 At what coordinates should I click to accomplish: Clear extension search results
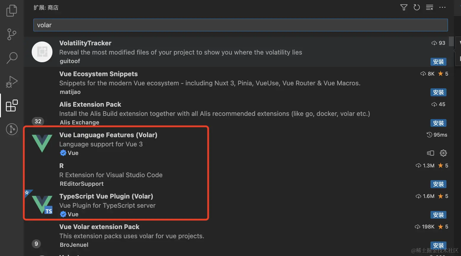coord(430,7)
